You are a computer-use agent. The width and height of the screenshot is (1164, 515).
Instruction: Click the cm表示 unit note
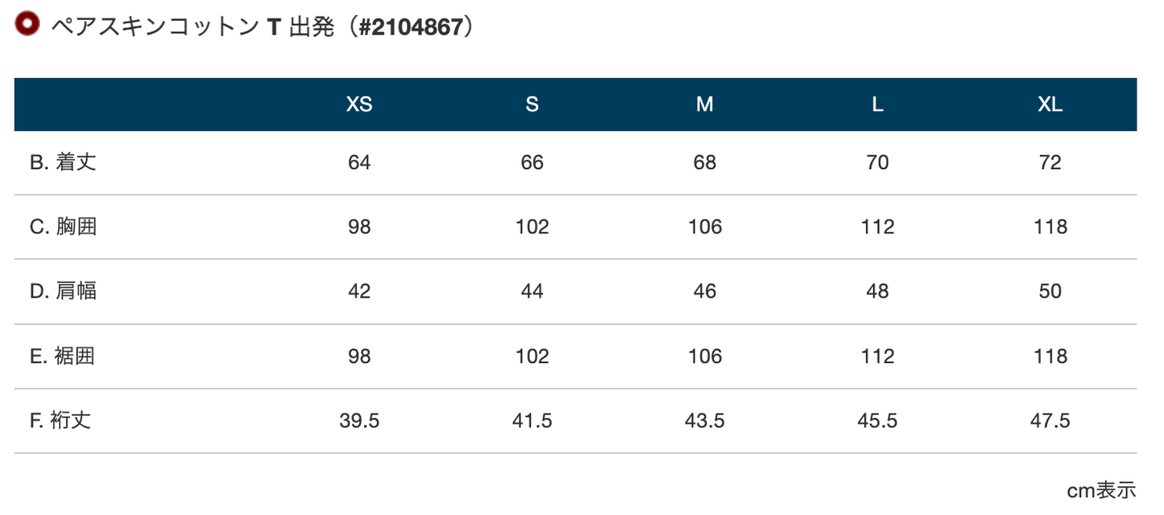point(1102,490)
